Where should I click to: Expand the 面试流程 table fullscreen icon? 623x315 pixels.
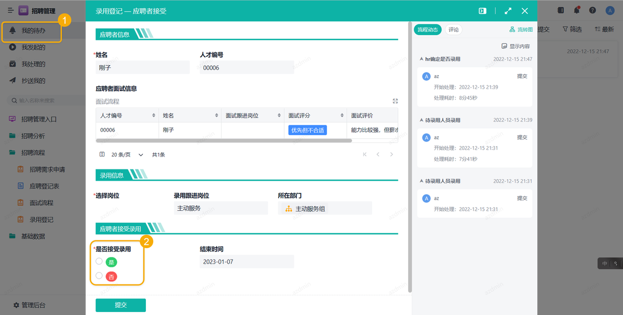tap(395, 101)
